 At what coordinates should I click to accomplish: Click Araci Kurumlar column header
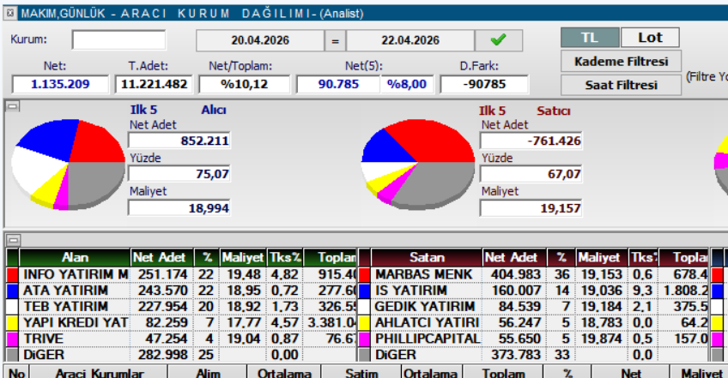click(x=100, y=372)
